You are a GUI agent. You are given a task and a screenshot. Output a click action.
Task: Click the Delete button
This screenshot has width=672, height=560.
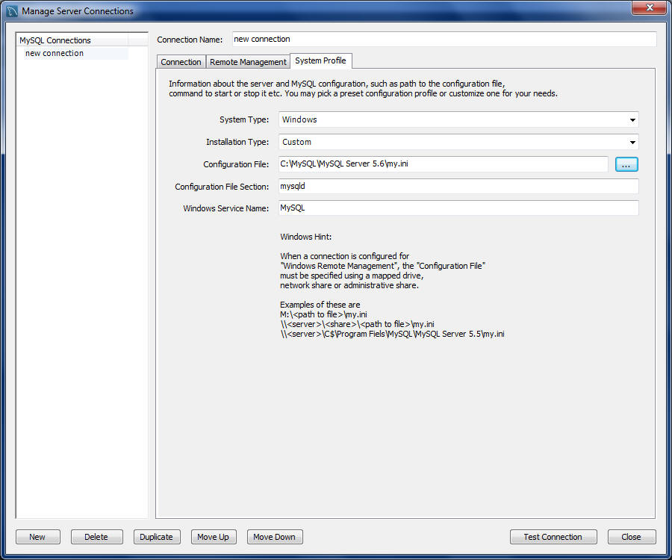tap(96, 537)
